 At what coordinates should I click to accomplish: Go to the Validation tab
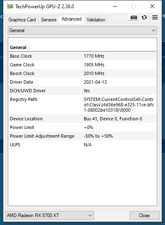[x=96, y=20]
